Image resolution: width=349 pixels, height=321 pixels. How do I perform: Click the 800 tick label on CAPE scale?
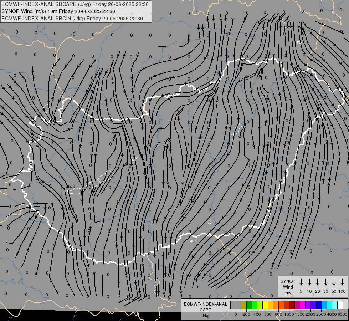(x=278, y=314)
